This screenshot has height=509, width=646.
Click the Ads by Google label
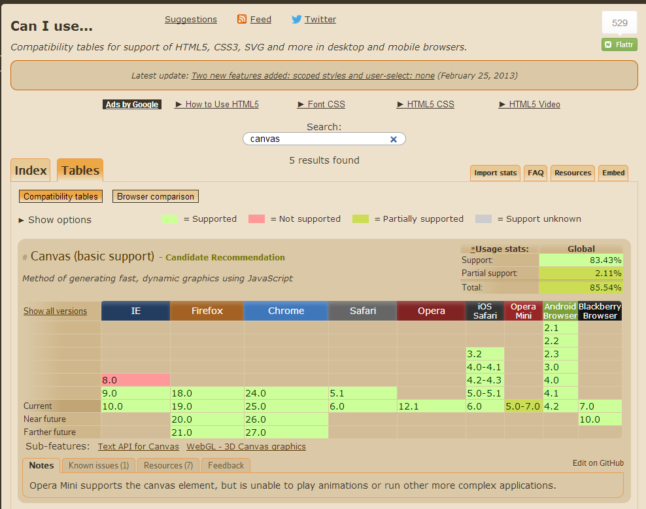132,105
